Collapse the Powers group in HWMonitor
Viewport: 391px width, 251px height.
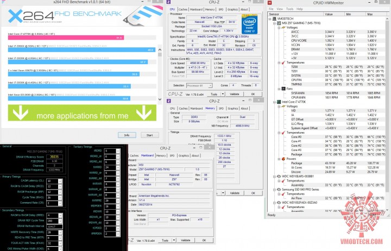pyautogui.click(x=279, y=159)
